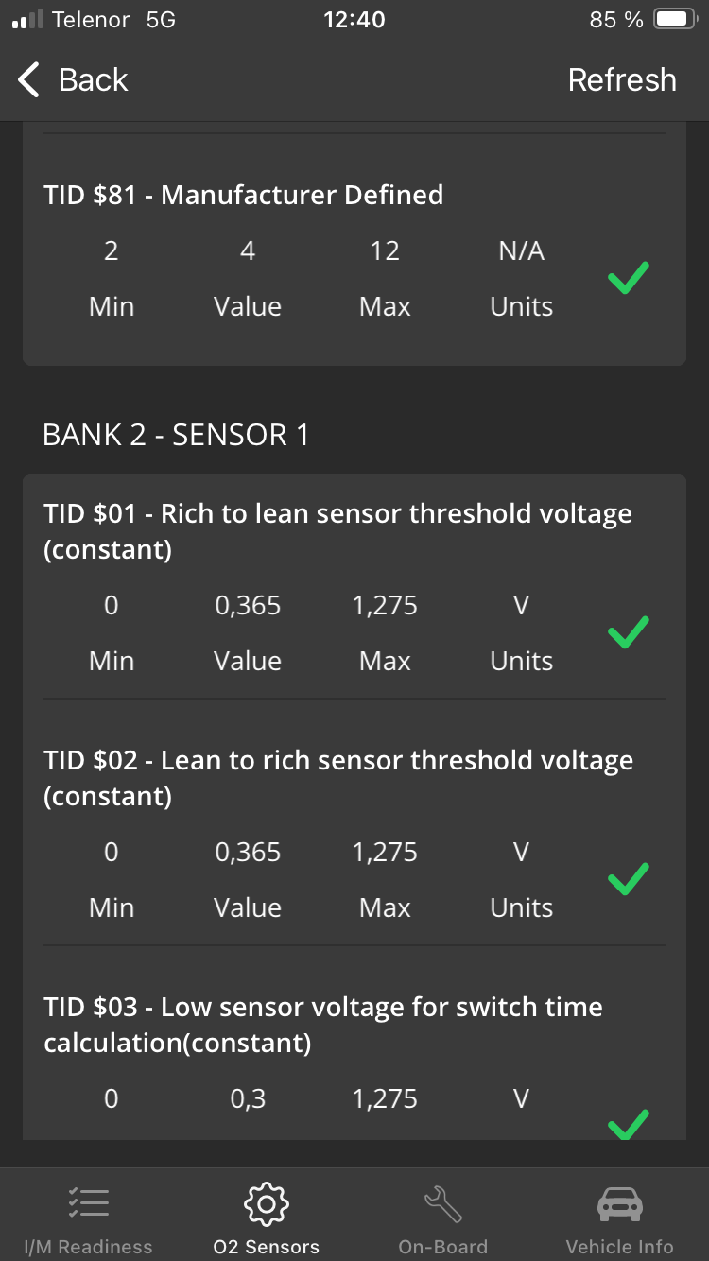Tap green checkmark for TID $03 test
The image size is (709, 1261).
pyautogui.click(x=628, y=1124)
